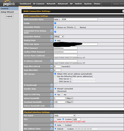The image size is (124, 131).
Task: Select Custom MAC Address Clone option
Action: (x=65, y=129)
